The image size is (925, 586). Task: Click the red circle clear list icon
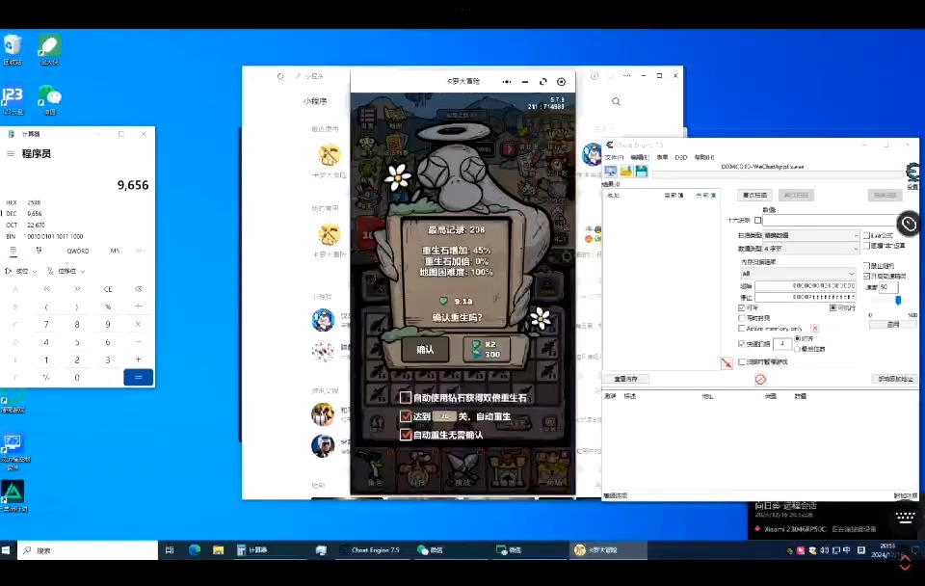coord(760,379)
